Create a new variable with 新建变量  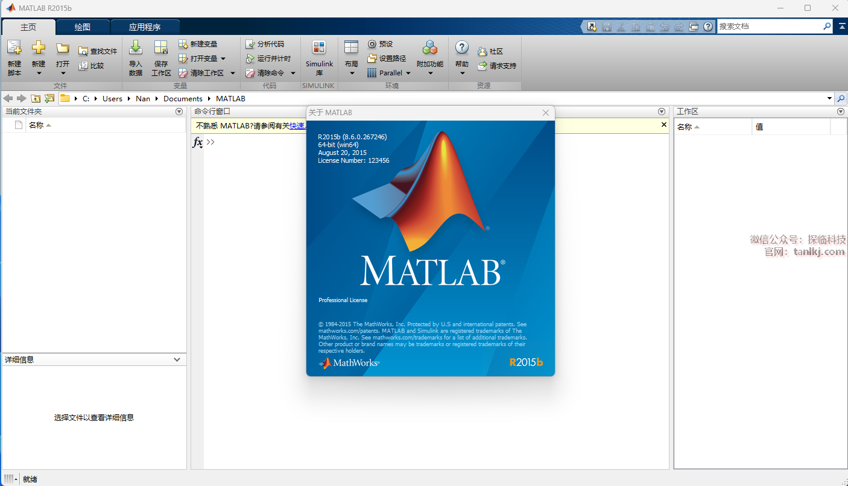tap(198, 44)
